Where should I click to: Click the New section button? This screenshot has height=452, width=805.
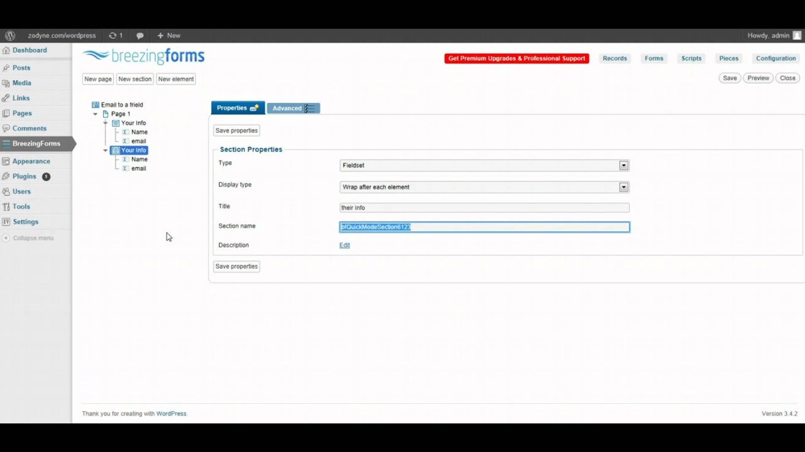pos(135,79)
